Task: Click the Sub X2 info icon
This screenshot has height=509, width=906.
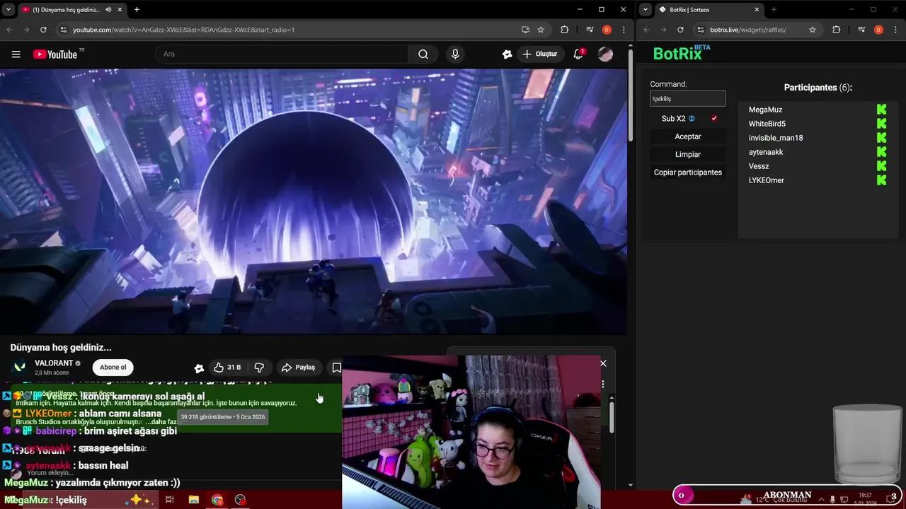Action: click(692, 119)
